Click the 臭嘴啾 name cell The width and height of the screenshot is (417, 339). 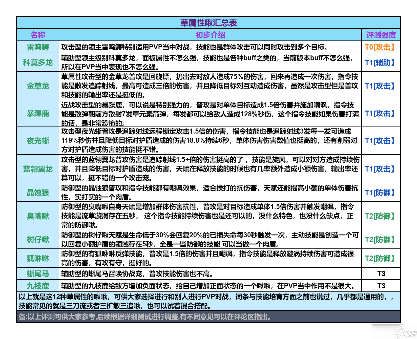[x=38, y=216]
